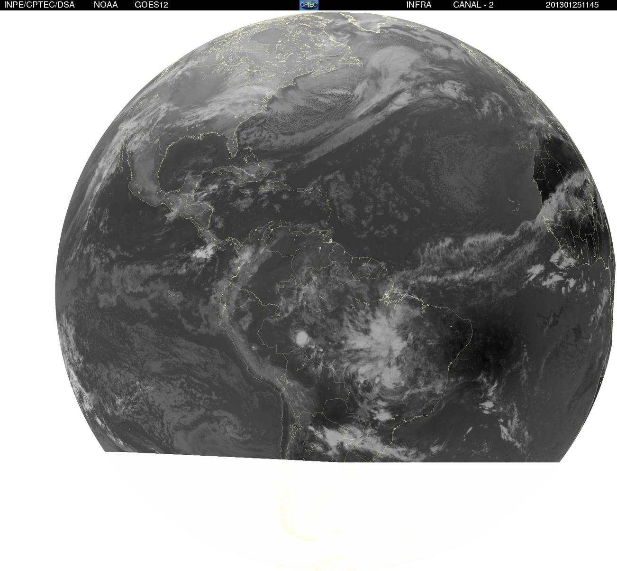
Task: Click the GOES12 satellite label
Action: tap(151, 5)
